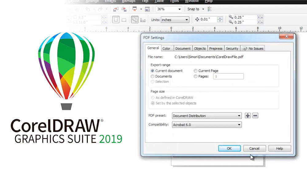Image resolution: width=307 pixels, height=175 pixels.
Task: Select the Current document radio button
Action: (152, 71)
